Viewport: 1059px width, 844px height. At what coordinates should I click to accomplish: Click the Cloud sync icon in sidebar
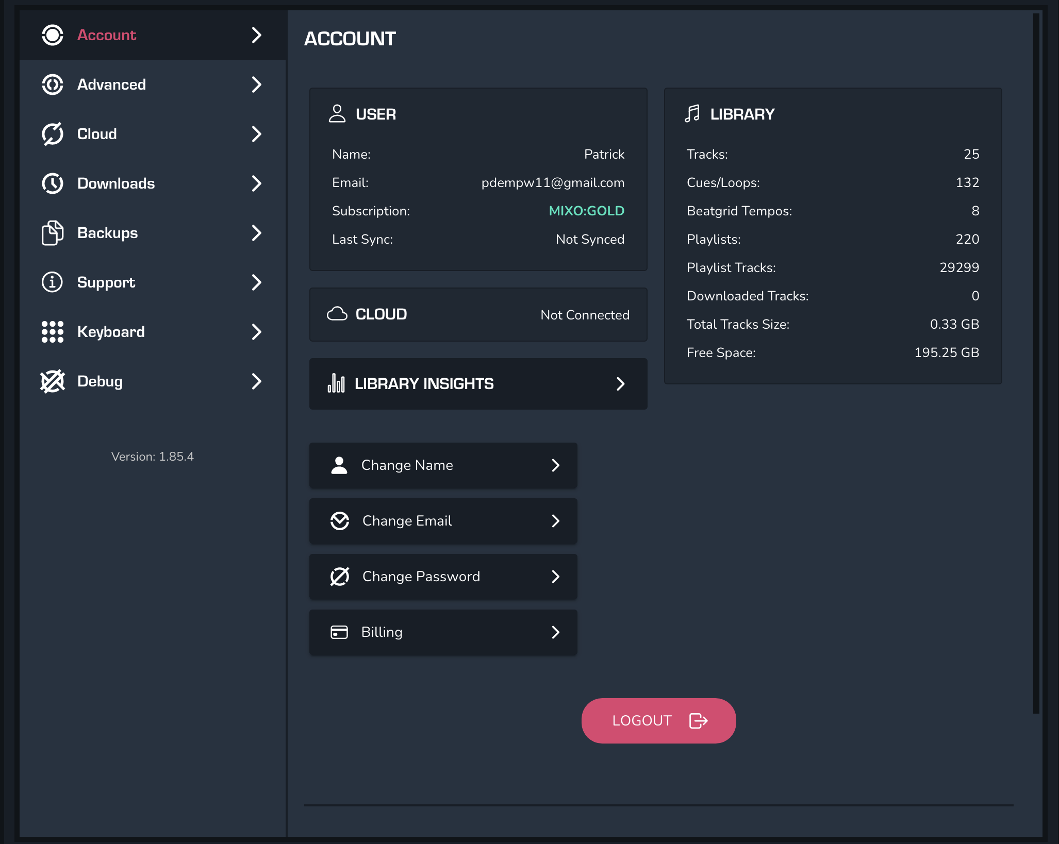[x=53, y=134]
